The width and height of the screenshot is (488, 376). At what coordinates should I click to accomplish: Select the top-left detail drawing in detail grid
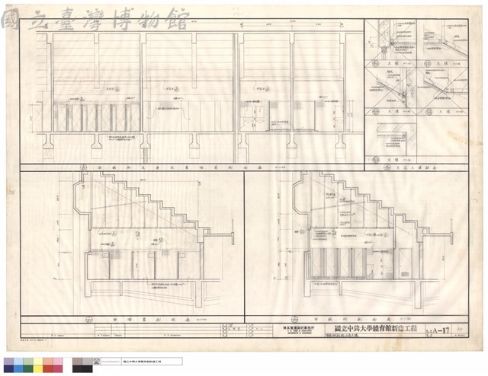(390, 43)
